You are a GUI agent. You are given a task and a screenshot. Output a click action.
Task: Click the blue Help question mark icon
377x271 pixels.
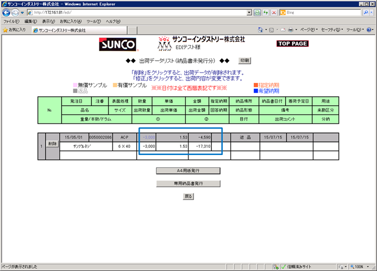369,30
